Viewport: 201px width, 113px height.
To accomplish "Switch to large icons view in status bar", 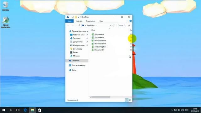I will coord(130,100).
